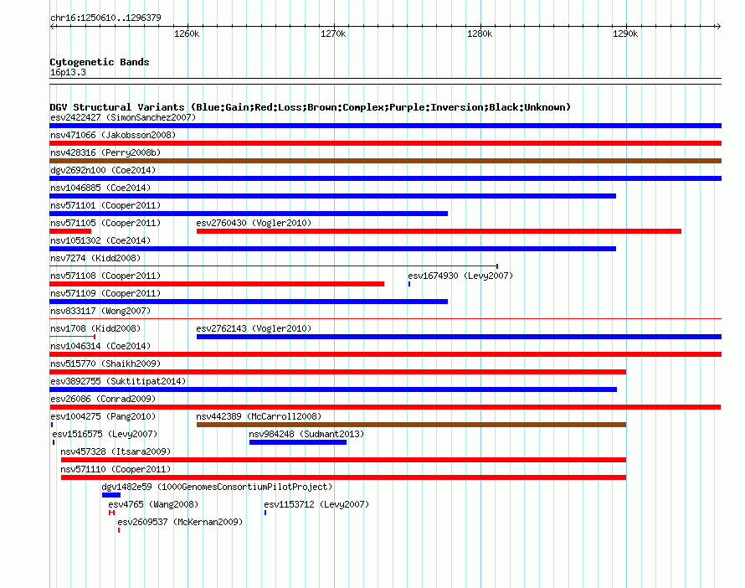The image size is (745, 588).
Task: Click the short red bar for nsv571105
Action: pos(70,231)
